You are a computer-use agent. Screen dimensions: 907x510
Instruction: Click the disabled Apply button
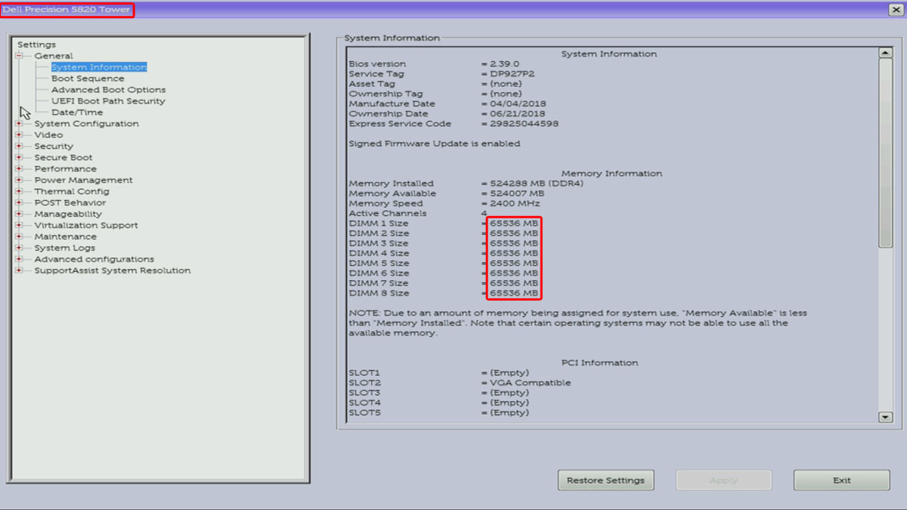click(x=723, y=480)
